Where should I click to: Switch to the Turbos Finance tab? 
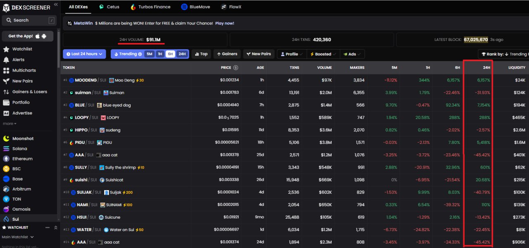(x=150, y=7)
